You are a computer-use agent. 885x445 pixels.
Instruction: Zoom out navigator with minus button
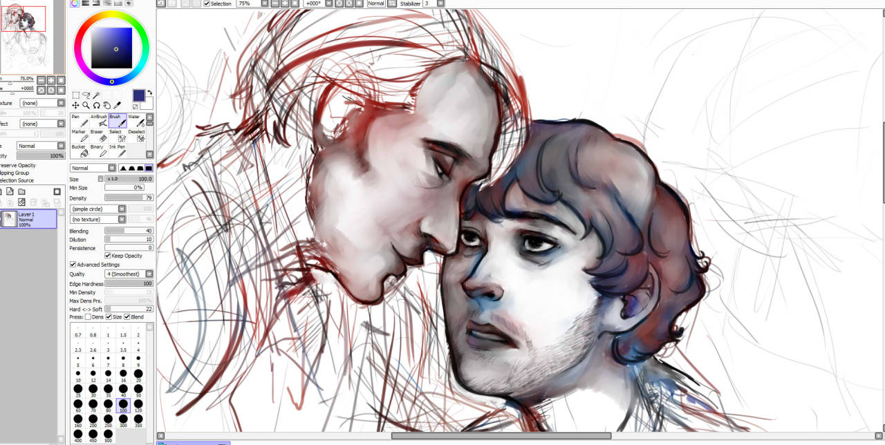(41, 80)
